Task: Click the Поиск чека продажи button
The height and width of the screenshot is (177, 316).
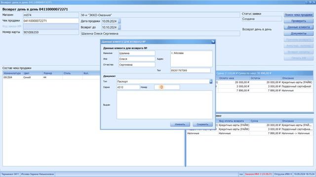Action: (298, 15)
